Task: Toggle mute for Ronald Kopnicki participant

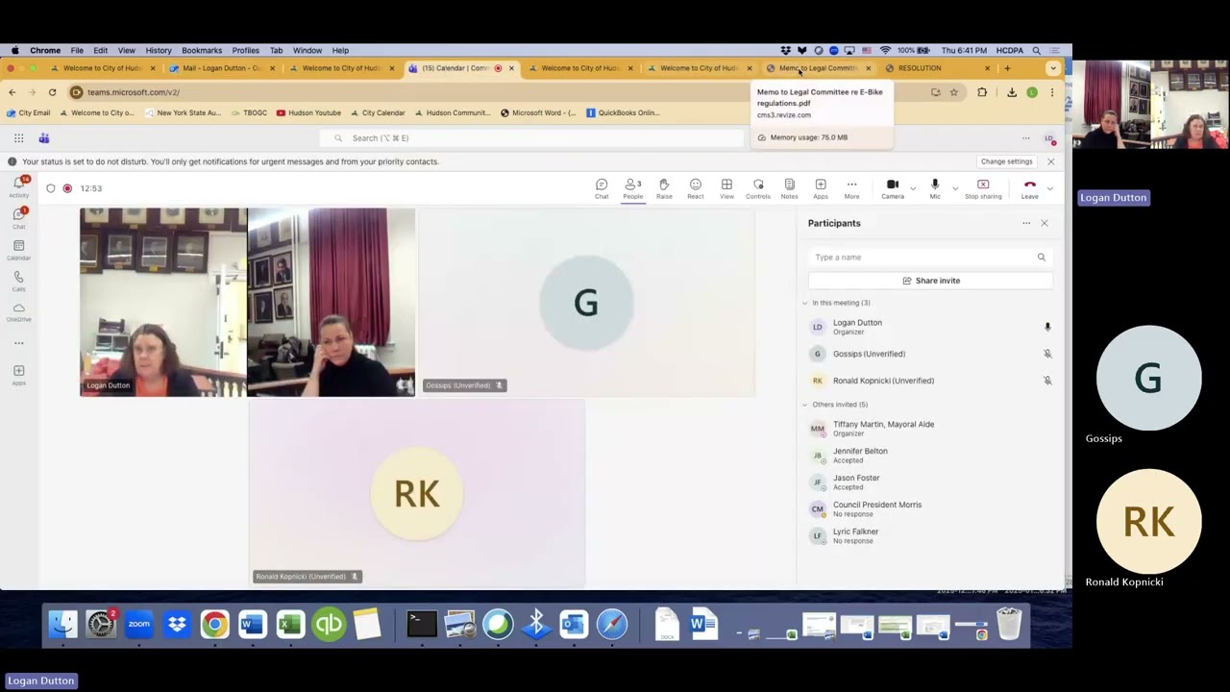Action: [x=1047, y=381]
